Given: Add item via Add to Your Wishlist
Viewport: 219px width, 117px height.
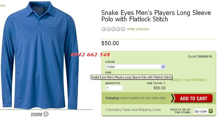Looking at the screenshot, I should [x=188, y=80].
